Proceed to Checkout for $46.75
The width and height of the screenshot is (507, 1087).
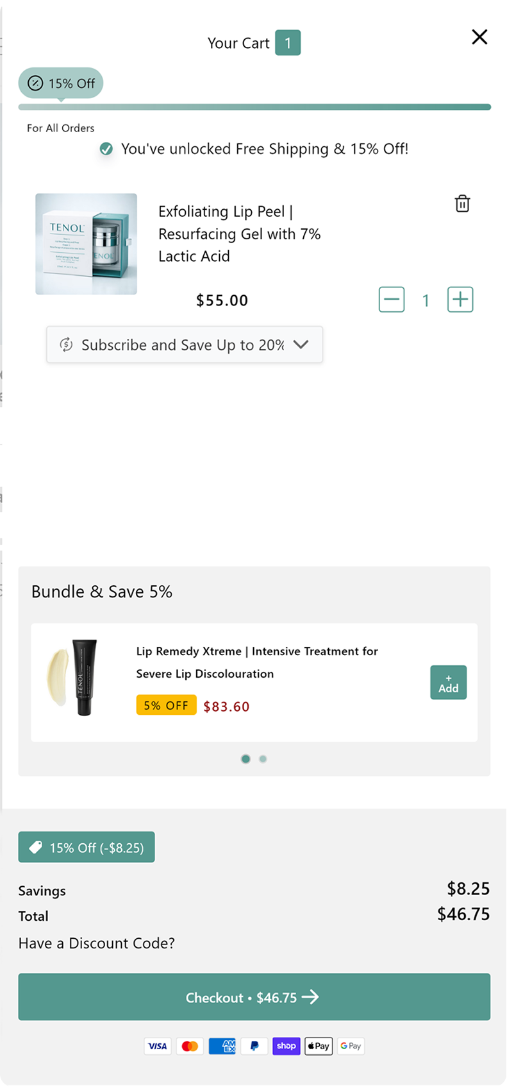(254, 997)
